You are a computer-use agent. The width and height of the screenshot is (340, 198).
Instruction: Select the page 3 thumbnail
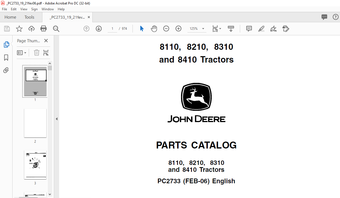[x=35, y=165]
